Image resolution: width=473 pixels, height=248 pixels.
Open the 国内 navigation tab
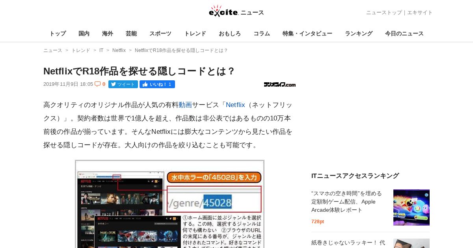point(84,33)
